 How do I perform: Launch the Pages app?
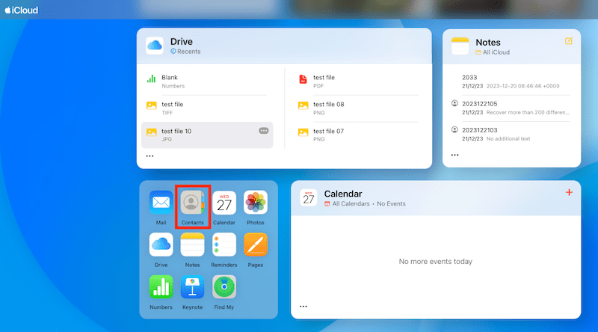pos(256,245)
